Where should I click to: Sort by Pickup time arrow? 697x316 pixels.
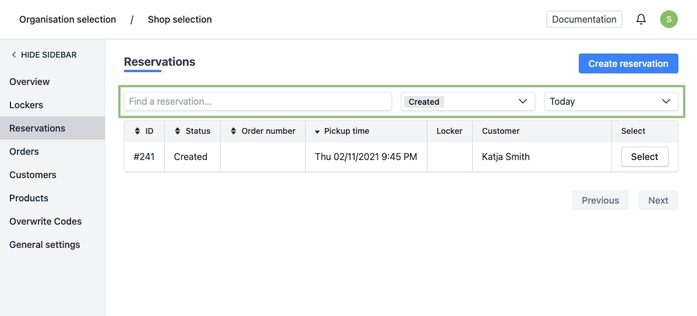tap(317, 132)
